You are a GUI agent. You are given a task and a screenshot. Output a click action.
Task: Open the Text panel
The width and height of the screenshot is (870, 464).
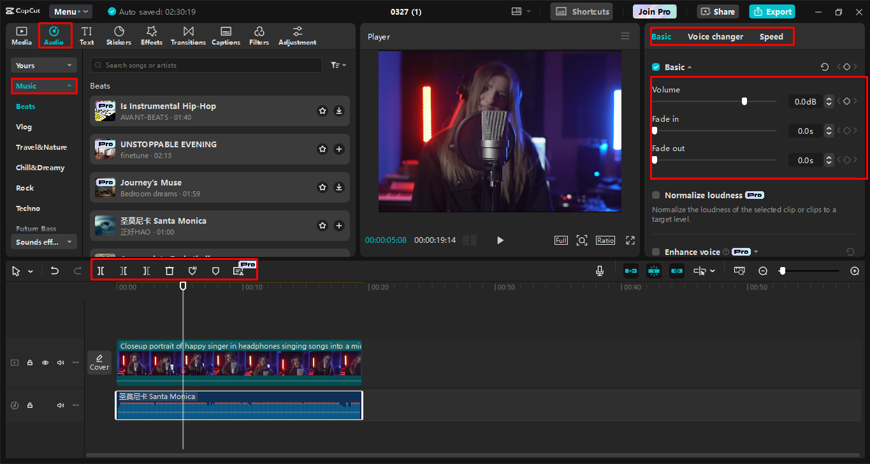tap(87, 36)
